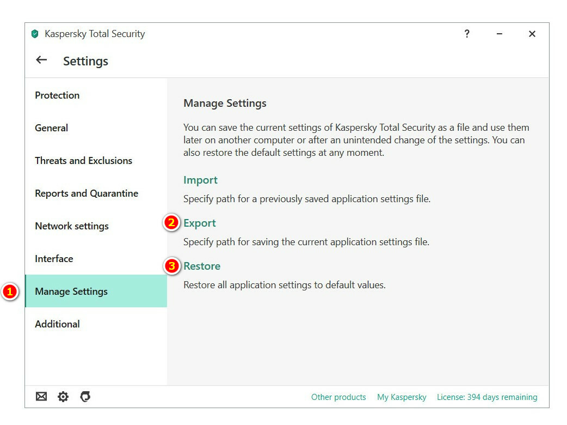Open the Protection settings section
Viewport: 567px width, 425px height.
[x=57, y=95]
